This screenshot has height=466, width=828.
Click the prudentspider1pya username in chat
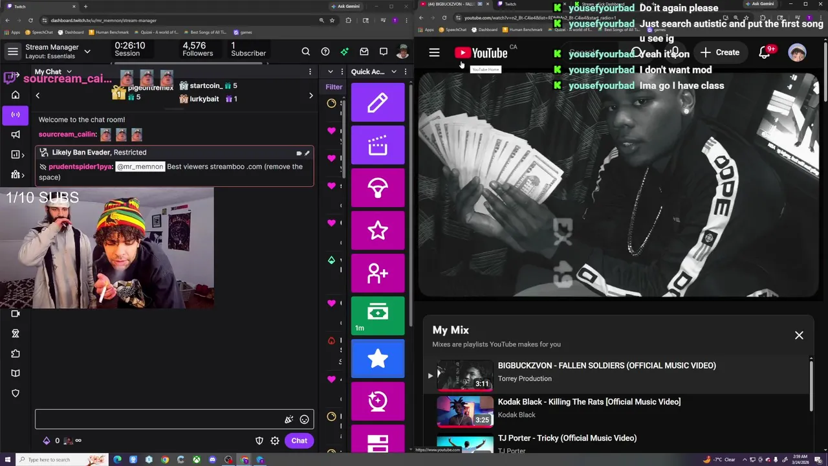tap(80, 167)
